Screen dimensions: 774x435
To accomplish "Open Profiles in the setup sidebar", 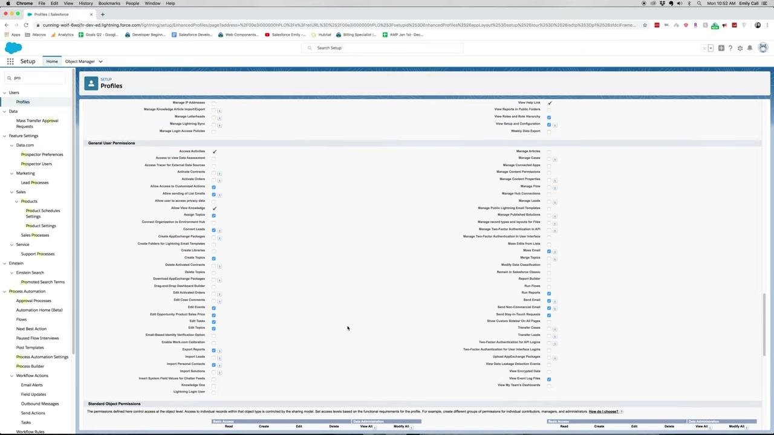I will 23,102.
